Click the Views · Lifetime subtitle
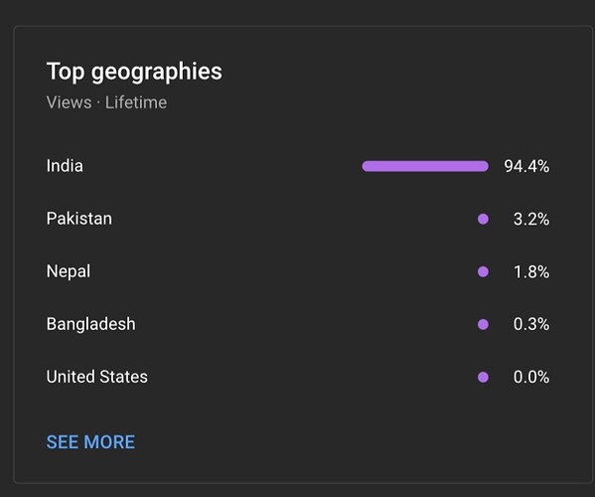The image size is (595, 497). [x=106, y=102]
